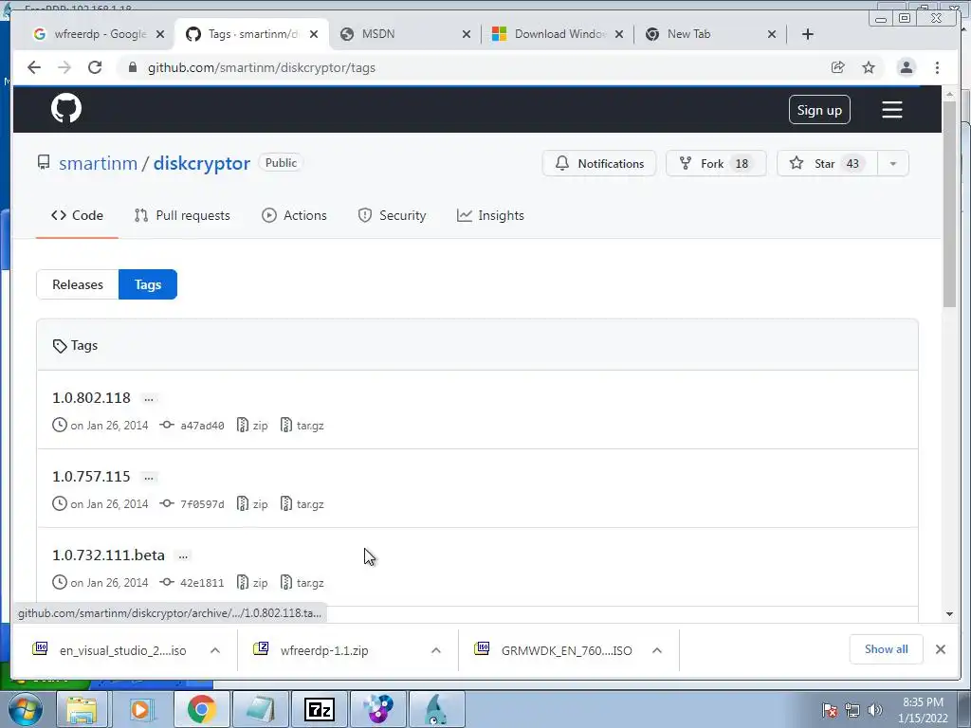Click the Notifications button

pos(599,163)
